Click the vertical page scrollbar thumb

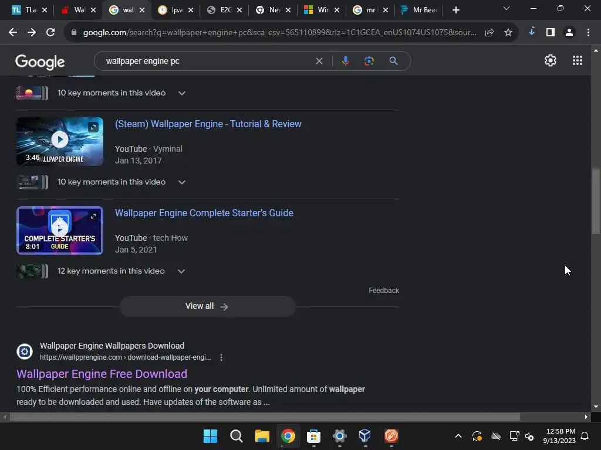point(596,200)
